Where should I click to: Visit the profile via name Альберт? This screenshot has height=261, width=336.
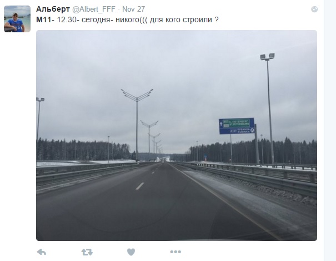click(53, 9)
